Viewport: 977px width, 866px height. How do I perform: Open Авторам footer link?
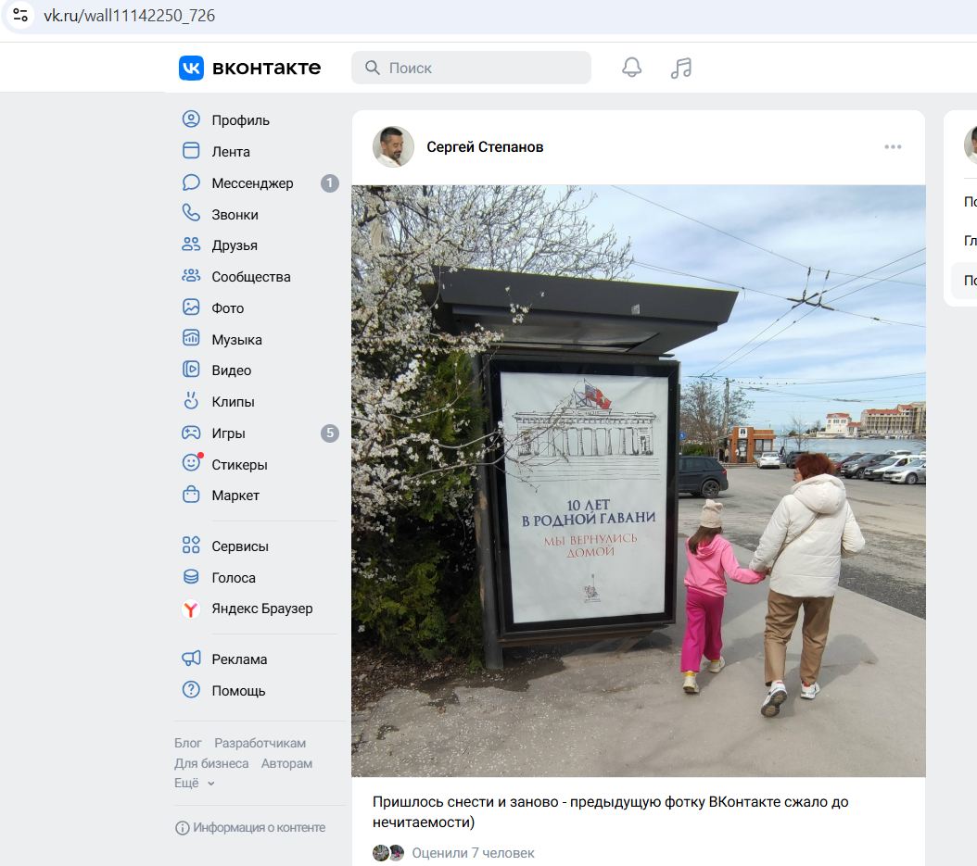tap(286, 763)
